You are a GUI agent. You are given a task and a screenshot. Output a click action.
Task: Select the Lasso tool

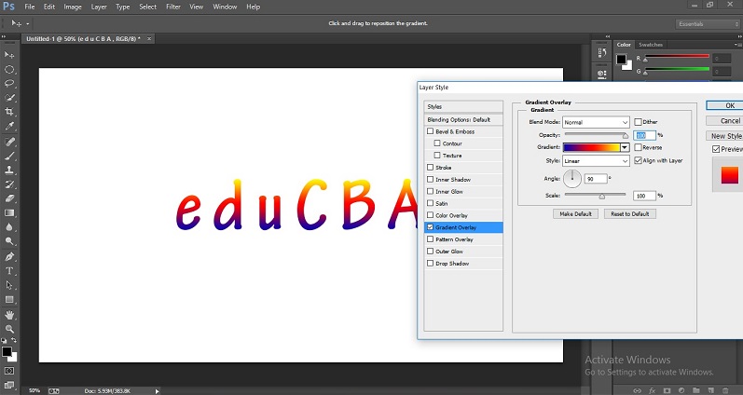click(x=9, y=83)
